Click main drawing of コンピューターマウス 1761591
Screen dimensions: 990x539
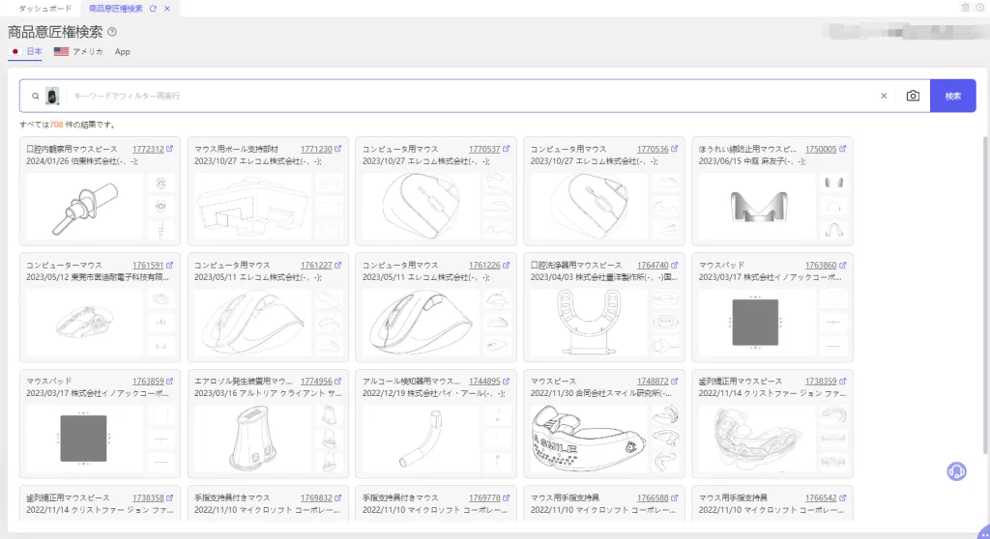point(85,323)
